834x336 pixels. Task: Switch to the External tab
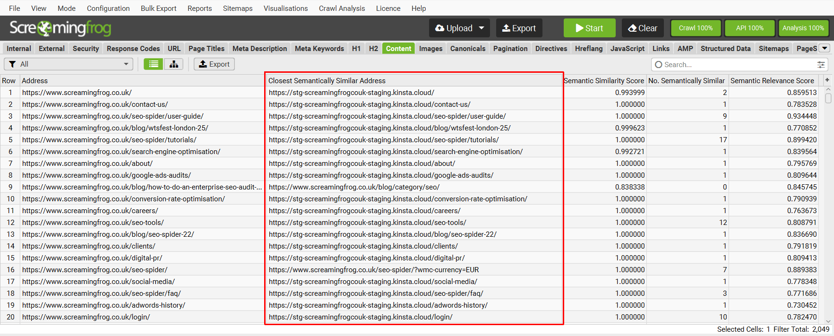[x=52, y=48]
